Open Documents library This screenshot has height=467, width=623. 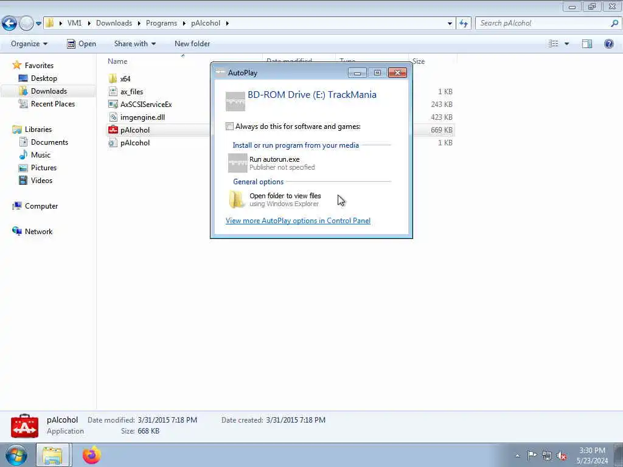[x=49, y=142]
